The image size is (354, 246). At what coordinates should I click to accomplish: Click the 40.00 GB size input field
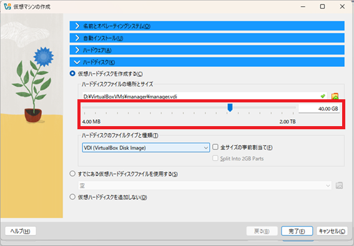[319, 109]
